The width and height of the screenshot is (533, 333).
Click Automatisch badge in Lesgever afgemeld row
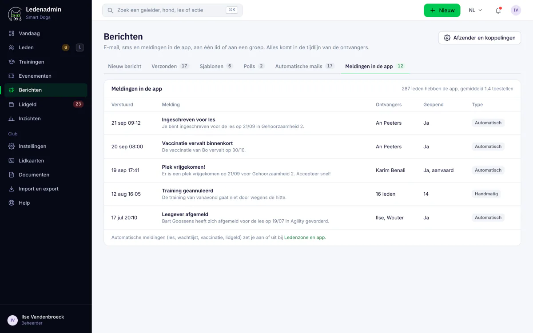488,218
